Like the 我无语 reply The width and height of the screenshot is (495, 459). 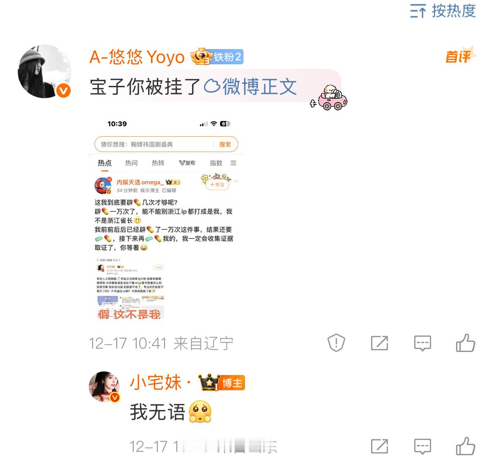point(465,446)
